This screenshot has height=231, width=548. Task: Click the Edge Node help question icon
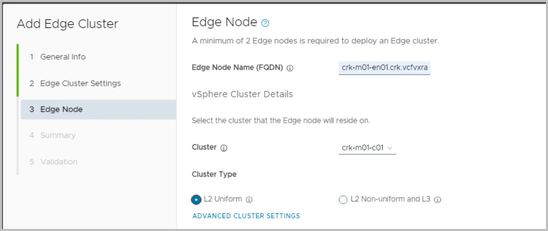(266, 23)
